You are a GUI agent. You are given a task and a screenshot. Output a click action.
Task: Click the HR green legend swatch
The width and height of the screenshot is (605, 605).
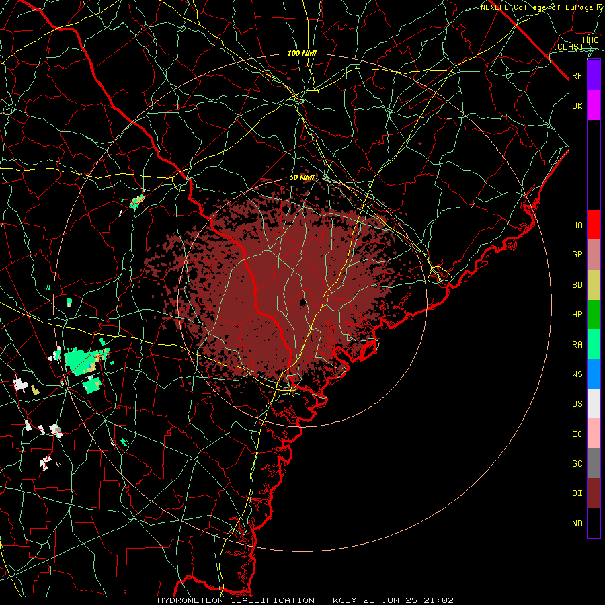(594, 314)
